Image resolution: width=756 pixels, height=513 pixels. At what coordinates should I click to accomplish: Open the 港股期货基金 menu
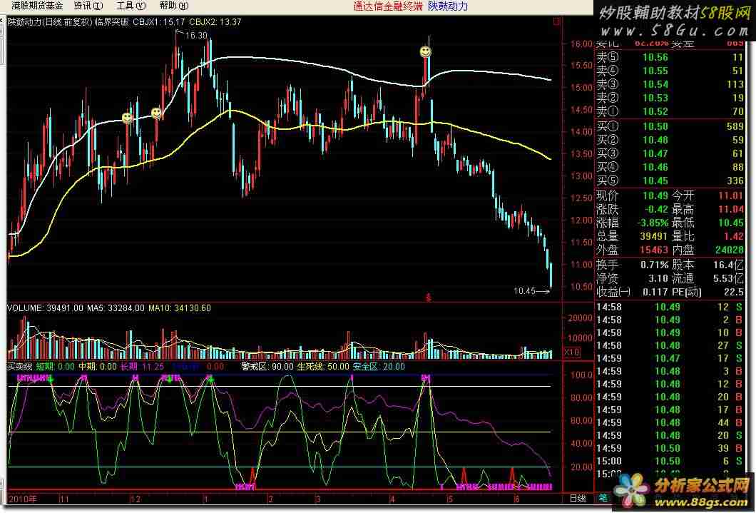36,6
